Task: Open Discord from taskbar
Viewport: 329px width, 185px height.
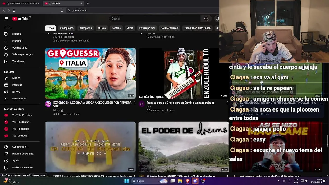Action: [x=195, y=181]
